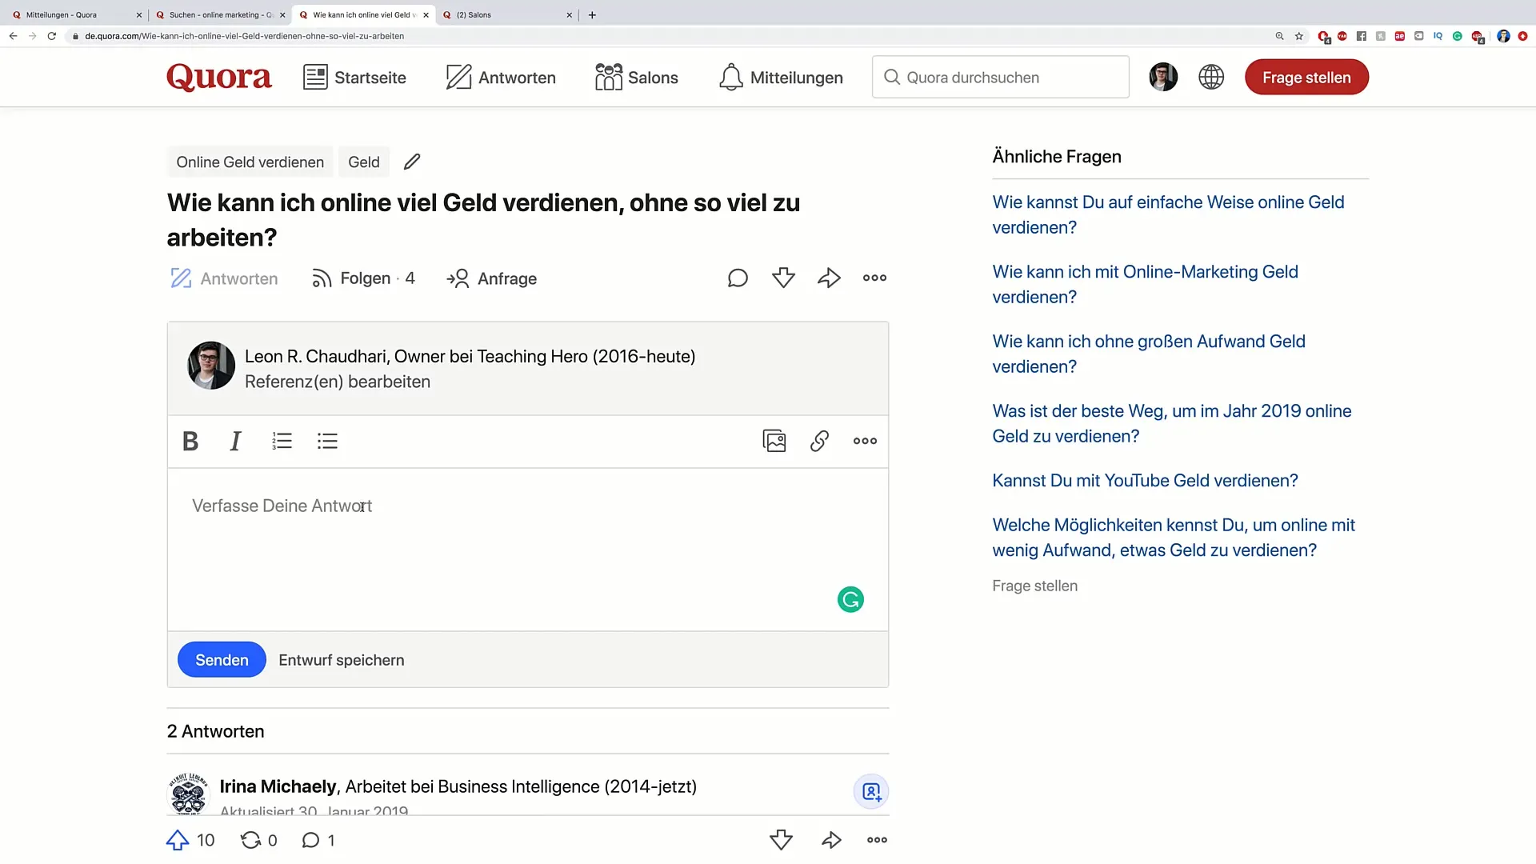Toggle bold formatting in answer editor
The image size is (1536, 864).
(x=190, y=441)
